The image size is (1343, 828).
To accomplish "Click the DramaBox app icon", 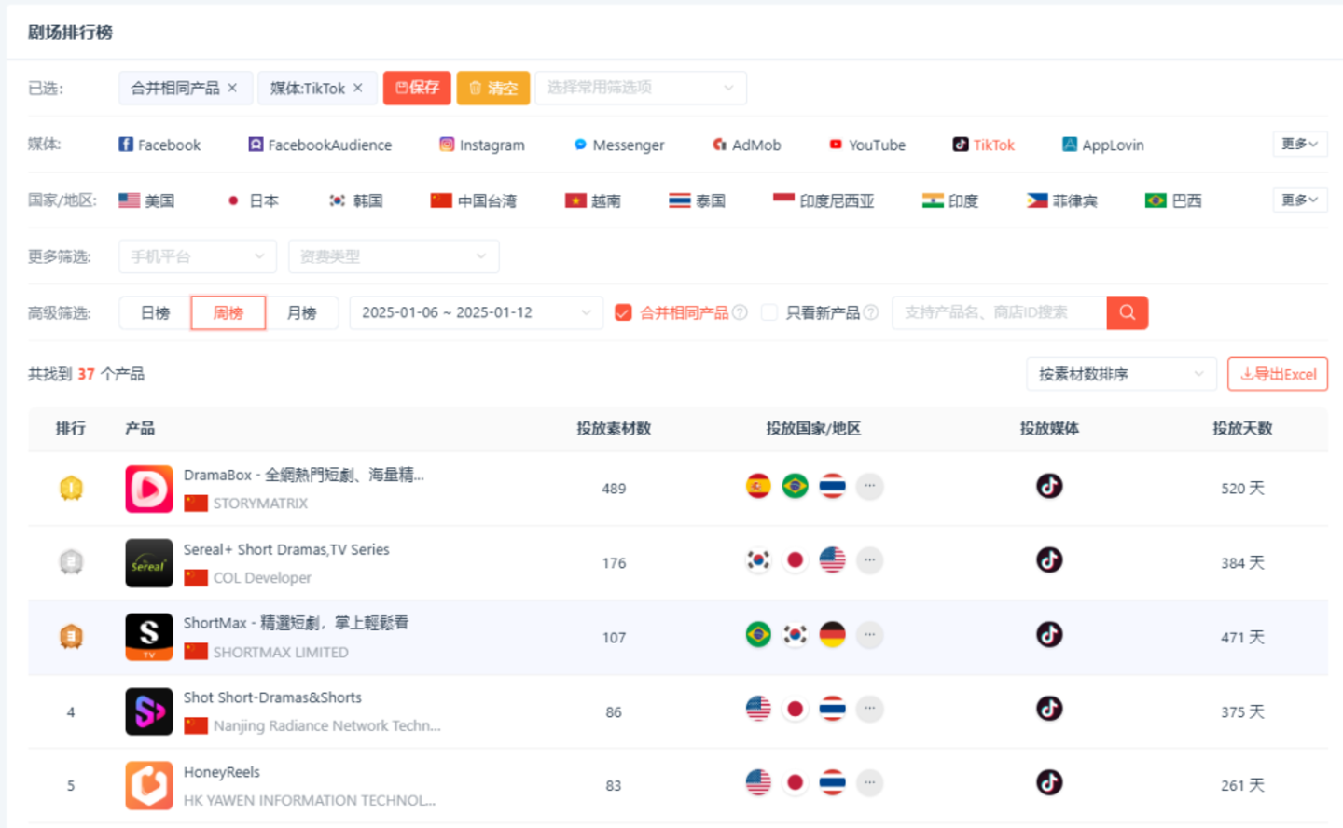I will tap(149, 489).
